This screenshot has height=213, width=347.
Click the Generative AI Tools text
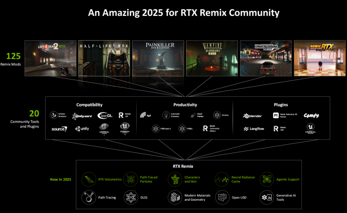tap(286, 197)
